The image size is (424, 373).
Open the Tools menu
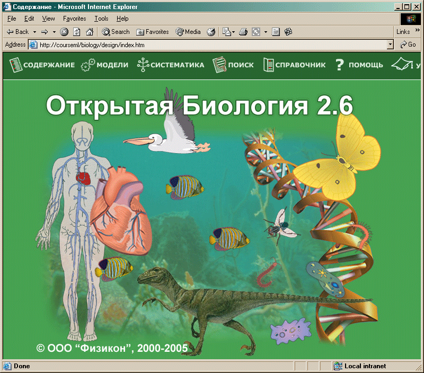[101, 19]
